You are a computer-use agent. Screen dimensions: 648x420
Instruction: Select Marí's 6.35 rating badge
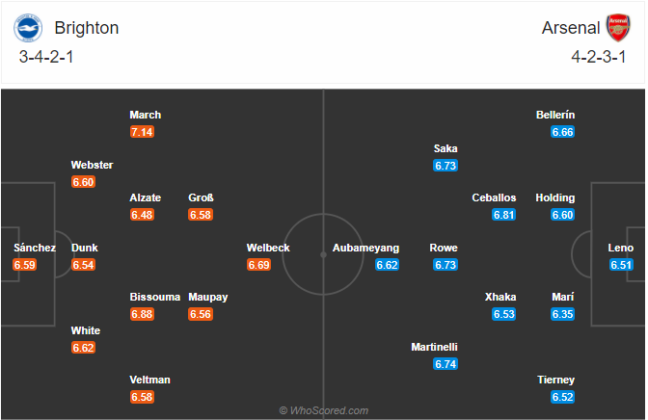562,314
